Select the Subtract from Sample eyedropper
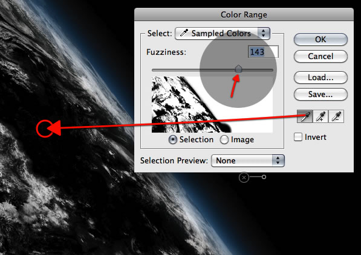This screenshot has height=255, width=361. (x=336, y=116)
